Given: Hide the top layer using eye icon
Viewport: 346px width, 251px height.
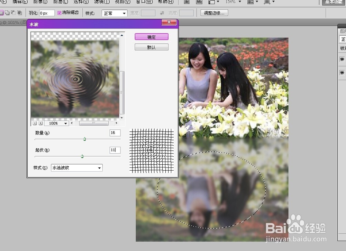Looking at the screenshot, I should coord(342,59).
